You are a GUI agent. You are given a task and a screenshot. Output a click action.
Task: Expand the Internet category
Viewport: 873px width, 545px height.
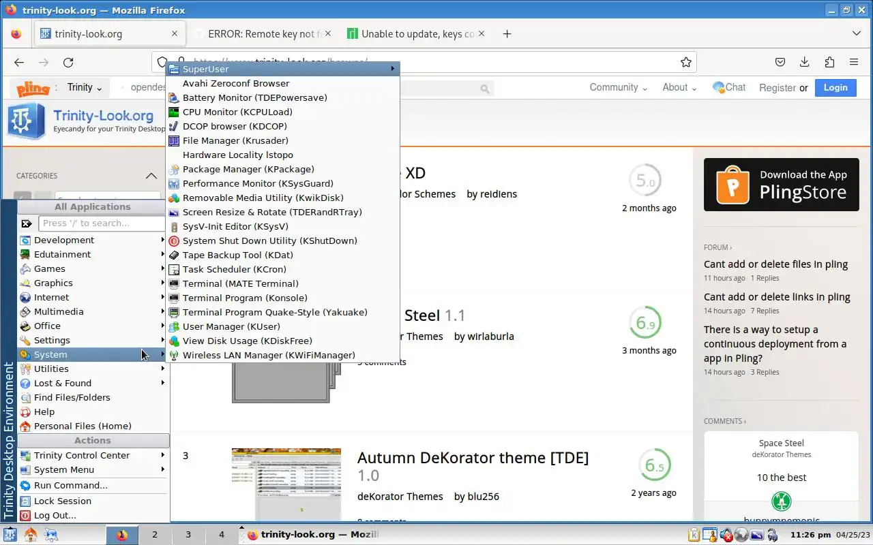[x=93, y=297]
